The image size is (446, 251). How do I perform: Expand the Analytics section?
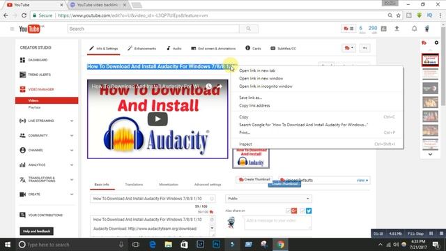pos(72,165)
